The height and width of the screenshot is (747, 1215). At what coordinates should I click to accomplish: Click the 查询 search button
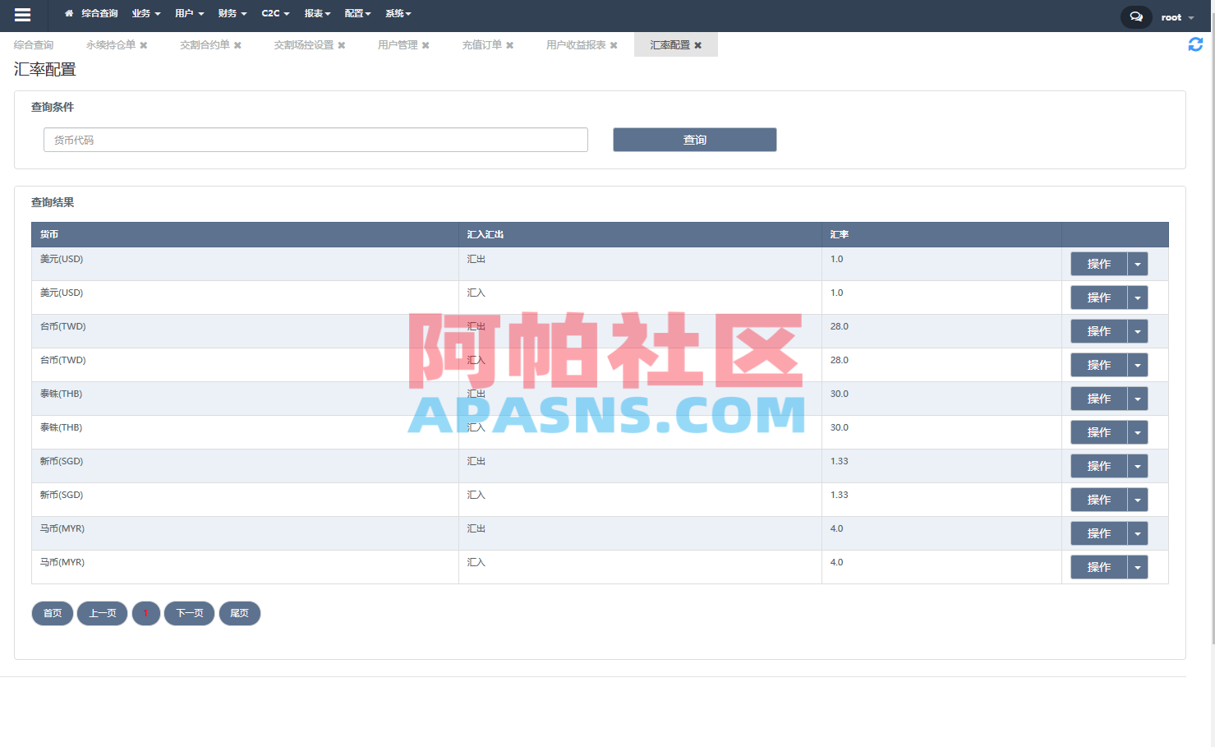coord(694,140)
